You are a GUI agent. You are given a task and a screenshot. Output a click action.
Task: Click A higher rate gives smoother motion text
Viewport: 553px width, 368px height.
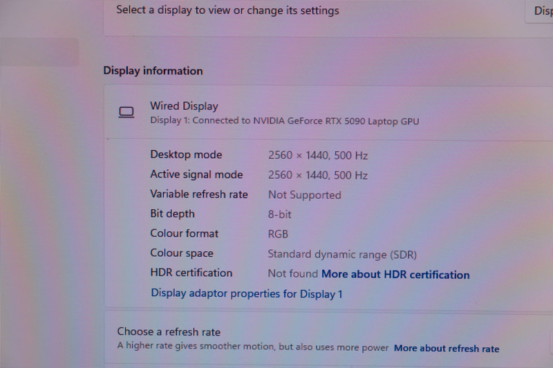click(253, 346)
